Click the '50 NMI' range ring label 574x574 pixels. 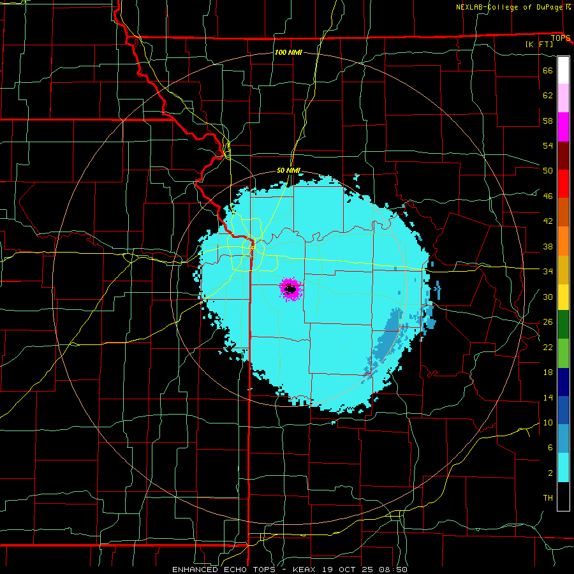(x=288, y=170)
